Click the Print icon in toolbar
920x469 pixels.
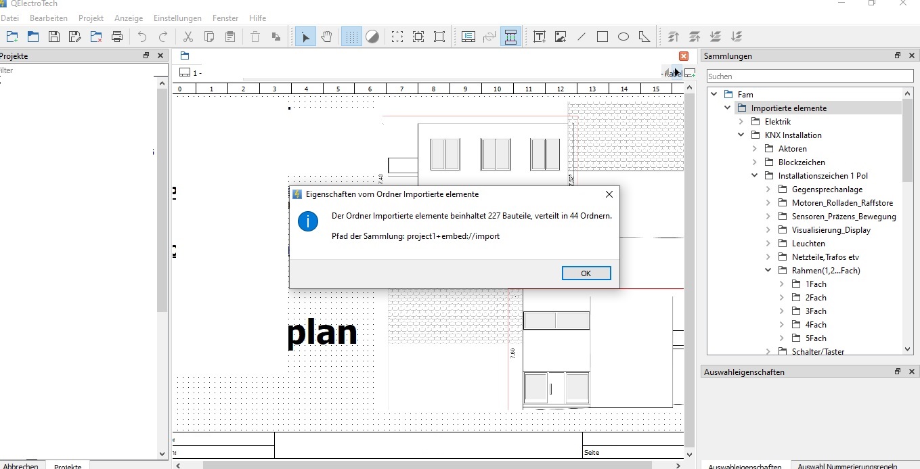[x=117, y=37]
